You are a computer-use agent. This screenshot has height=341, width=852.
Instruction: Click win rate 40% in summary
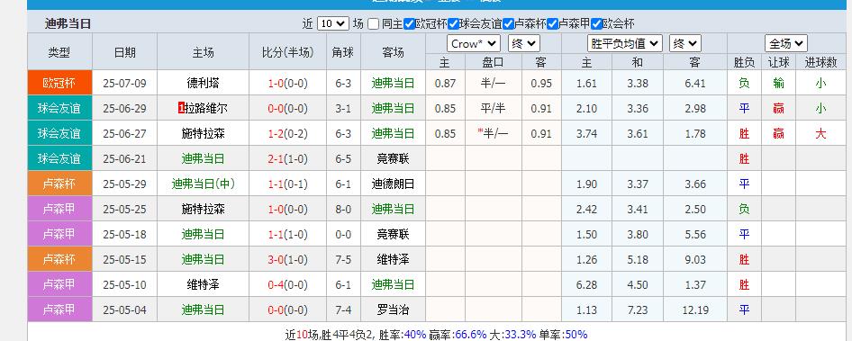415,335
